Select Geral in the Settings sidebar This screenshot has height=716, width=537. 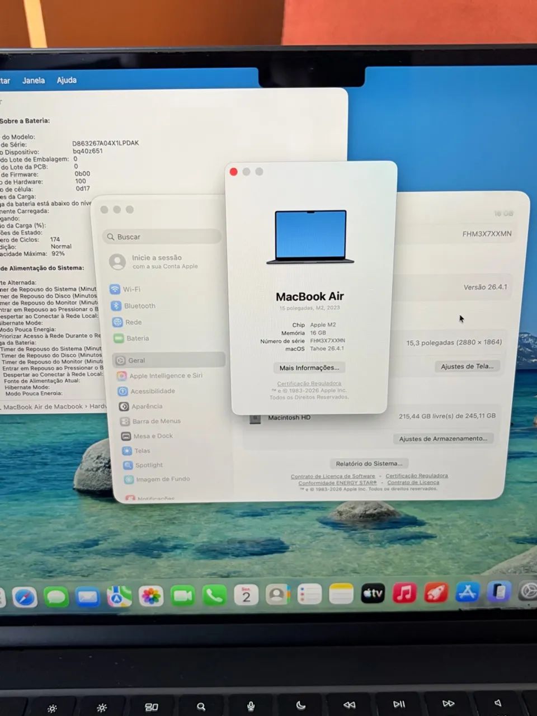point(169,360)
